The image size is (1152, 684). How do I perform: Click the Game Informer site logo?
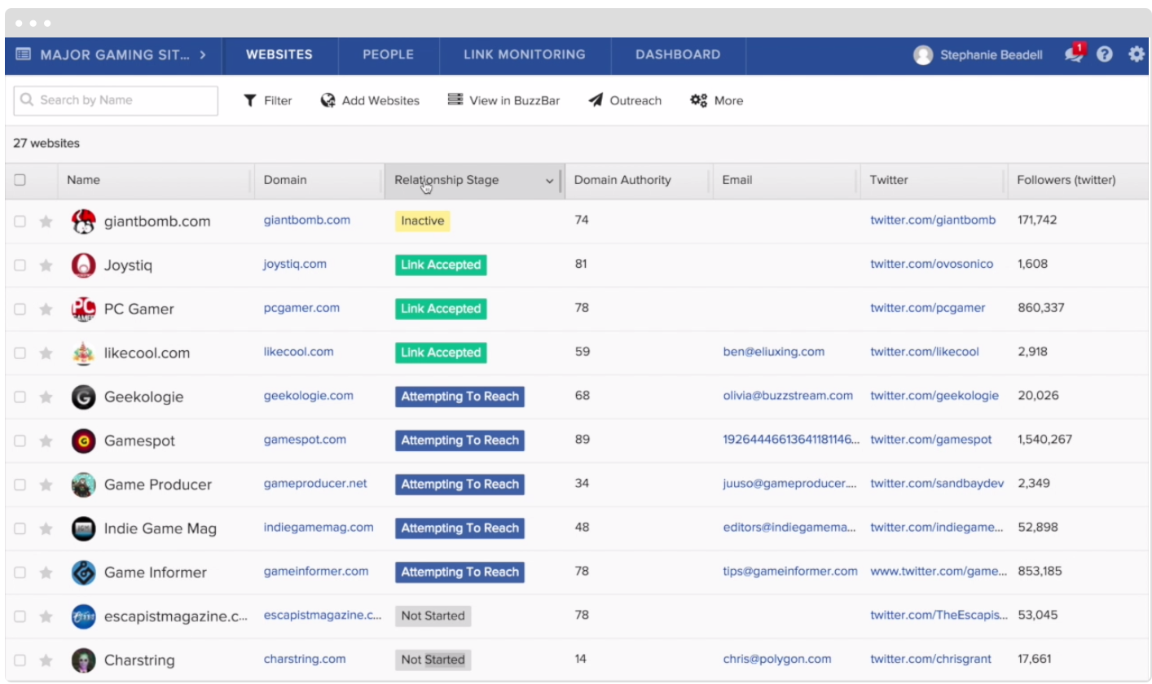[x=83, y=573]
